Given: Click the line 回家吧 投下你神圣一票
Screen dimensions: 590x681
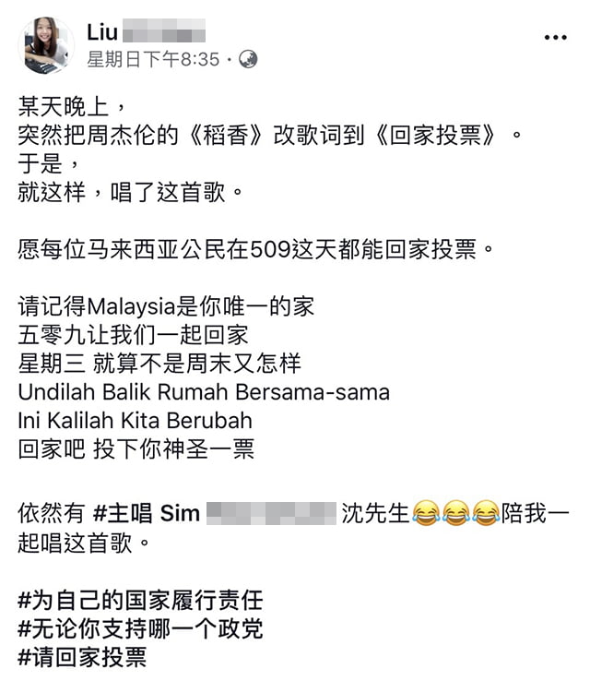Looking at the screenshot, I should coord(136,448).
